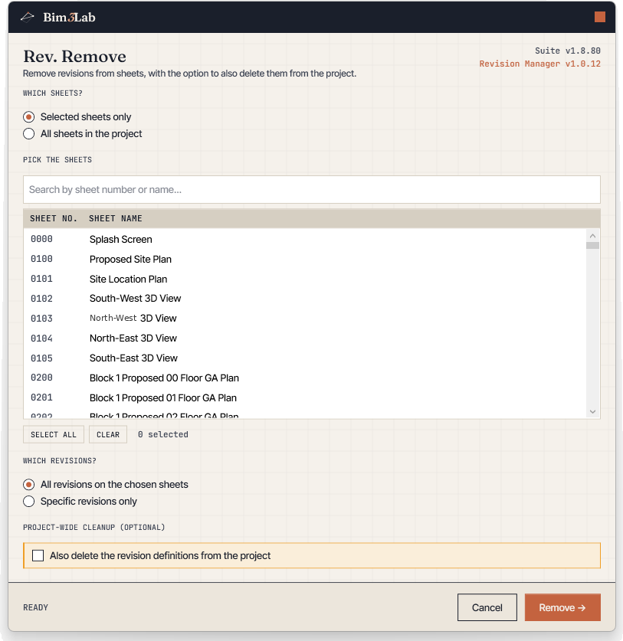
Task: Click the sheet list scroll up arrow
Action: (x=592, y=236)
